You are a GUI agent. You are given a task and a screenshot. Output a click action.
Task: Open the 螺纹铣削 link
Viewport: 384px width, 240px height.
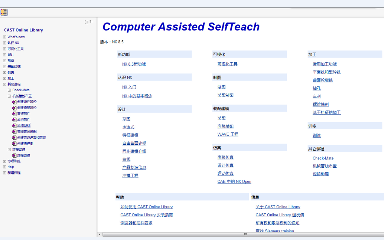point(321,104)
